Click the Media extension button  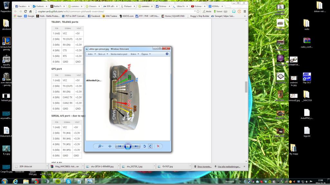pos(207,11)
